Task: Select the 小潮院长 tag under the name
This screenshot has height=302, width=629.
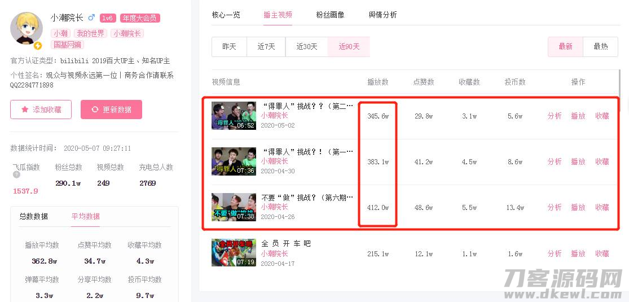Action: (127, 34)
